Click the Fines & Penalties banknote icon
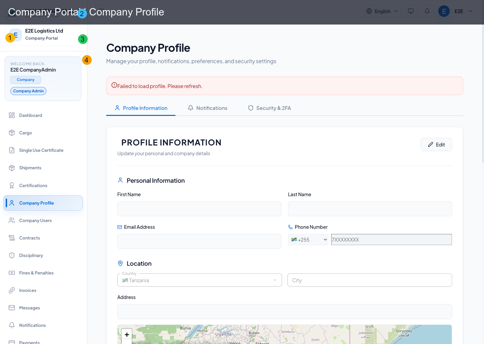The image size is (484, 344). coord(12,273)
